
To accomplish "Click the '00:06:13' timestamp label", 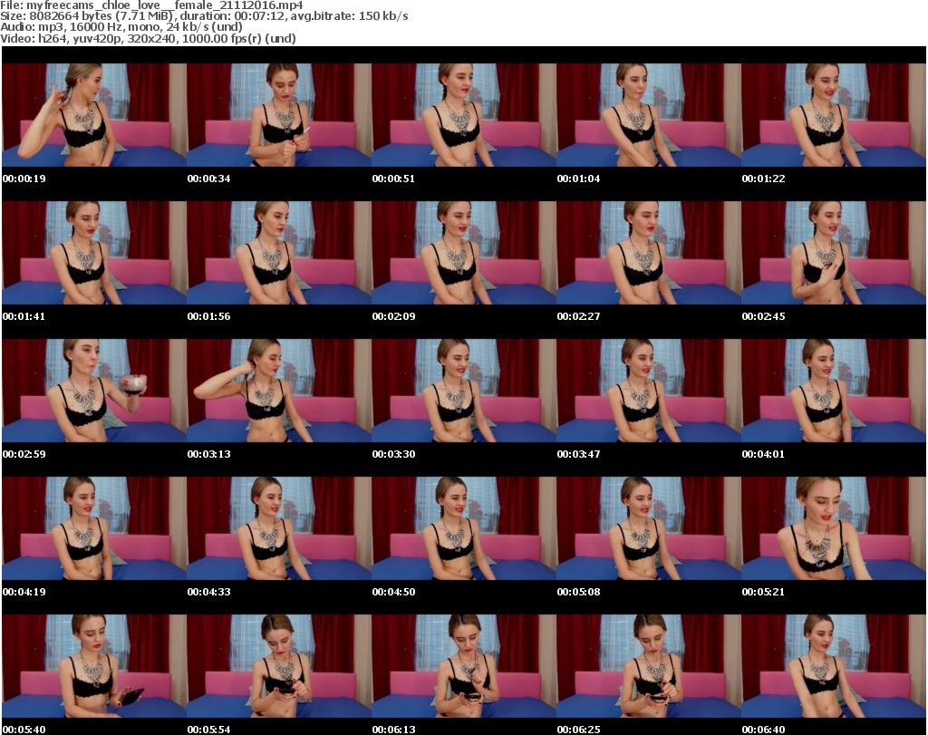I will 393,730.
